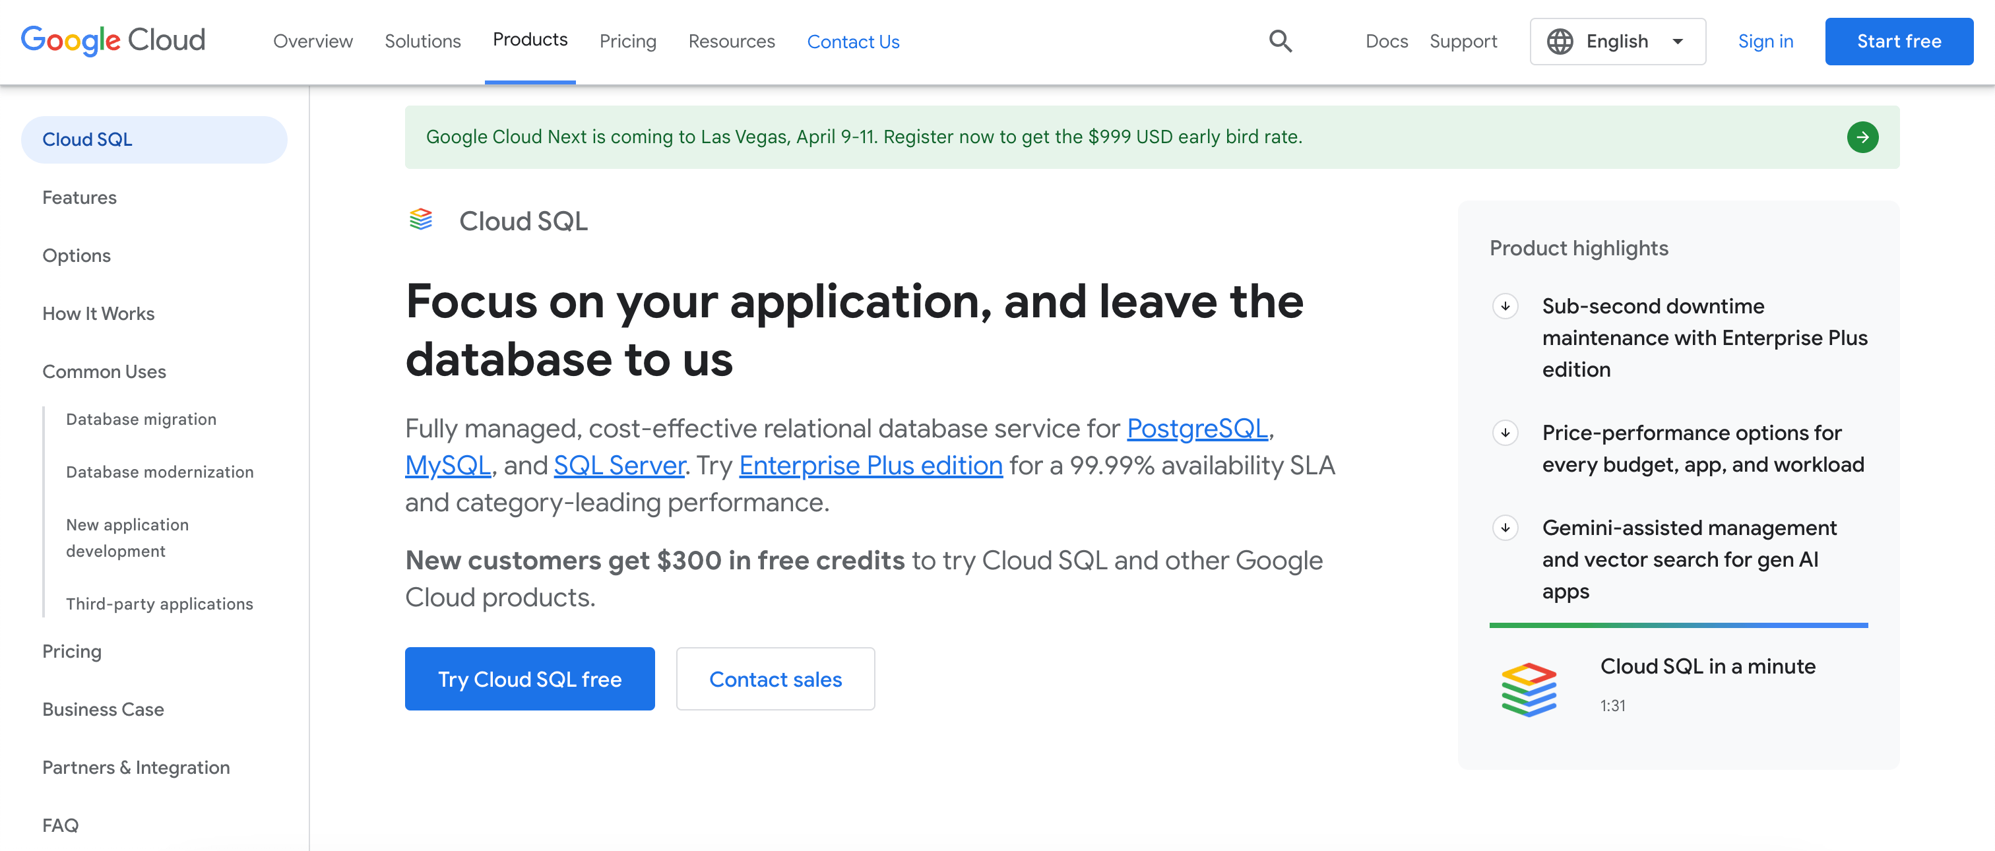Screen dimensions: 1995x851
Task: Expand Price-performance options highlight arrow
Action: 1505,432
